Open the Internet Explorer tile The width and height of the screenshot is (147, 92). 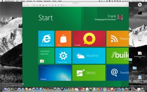[46, 39]
